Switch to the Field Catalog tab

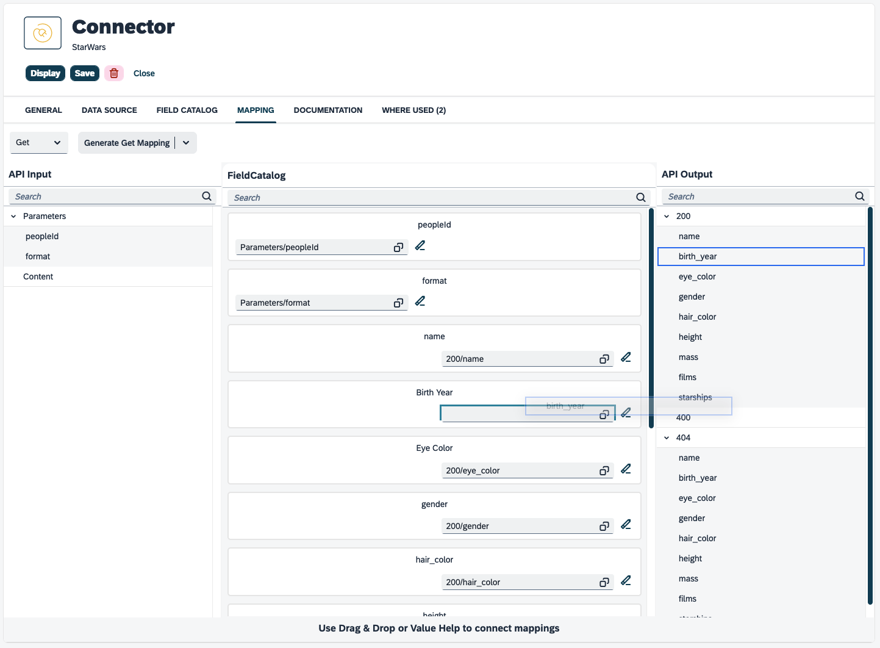[187, 110]
